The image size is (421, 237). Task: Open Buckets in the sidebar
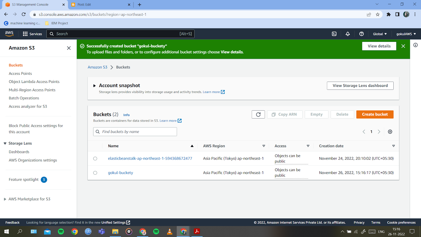[16, 65]
